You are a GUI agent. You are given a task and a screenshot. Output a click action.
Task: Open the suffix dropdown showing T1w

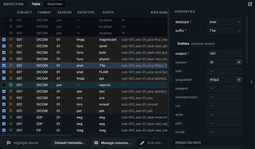point(225,31)
